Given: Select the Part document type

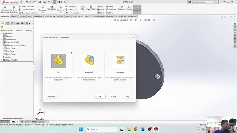Looking at the screenshot, I should click(59, 61).
